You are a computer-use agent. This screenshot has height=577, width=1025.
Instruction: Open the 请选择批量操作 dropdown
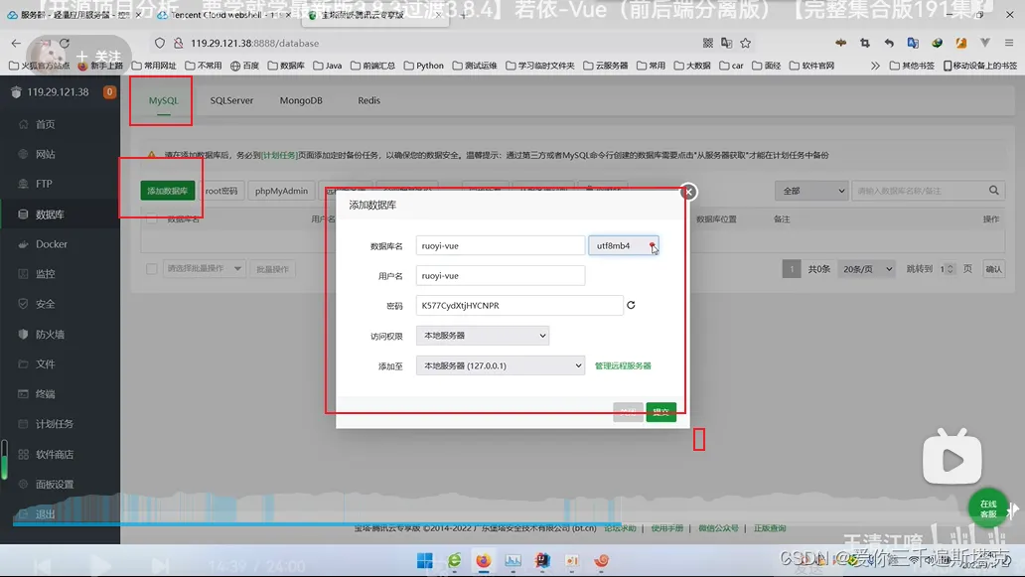click(204, 268)
